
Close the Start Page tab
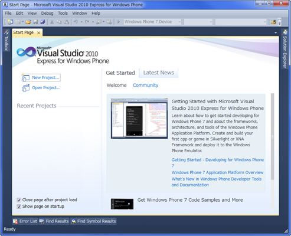39,33
